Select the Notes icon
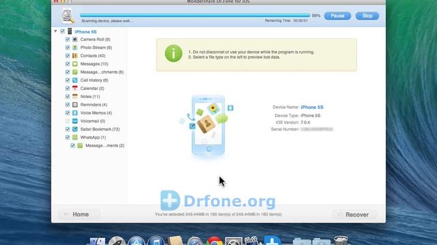The image size is (437, 245). point(75,97)
